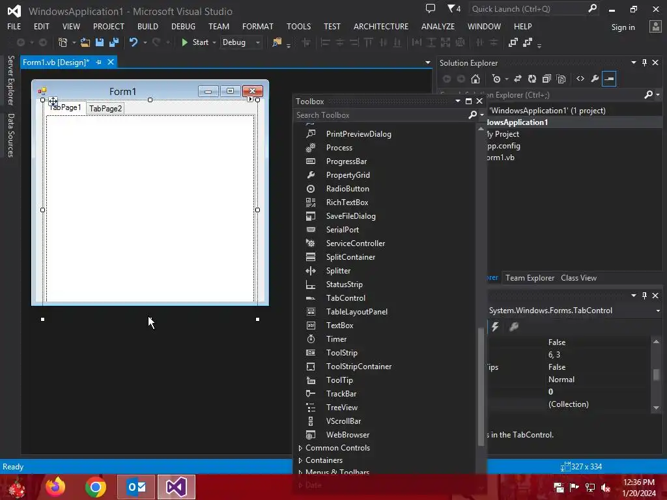Expand the Common Controls toolbox group
This screenshot has height=500, width=667.
tap(300, 448)
